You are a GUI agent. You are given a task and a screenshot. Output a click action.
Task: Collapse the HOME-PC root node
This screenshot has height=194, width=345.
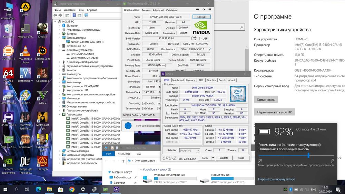(55, 21)
